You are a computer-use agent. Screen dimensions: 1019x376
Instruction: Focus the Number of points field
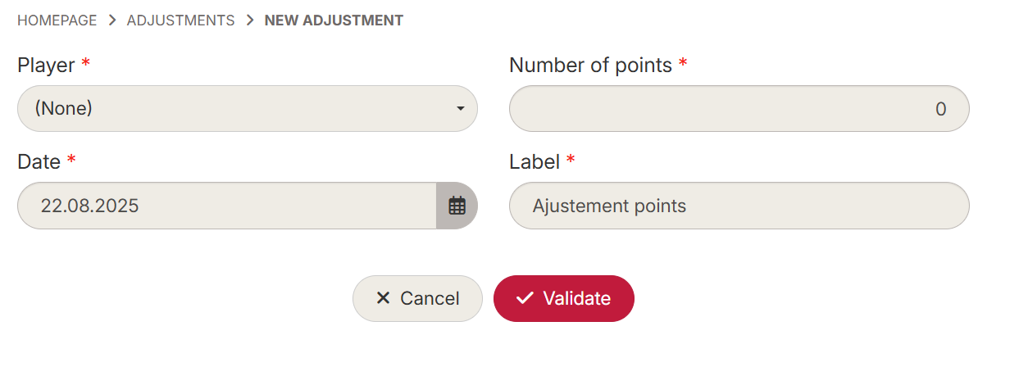(x=739, y=108)
